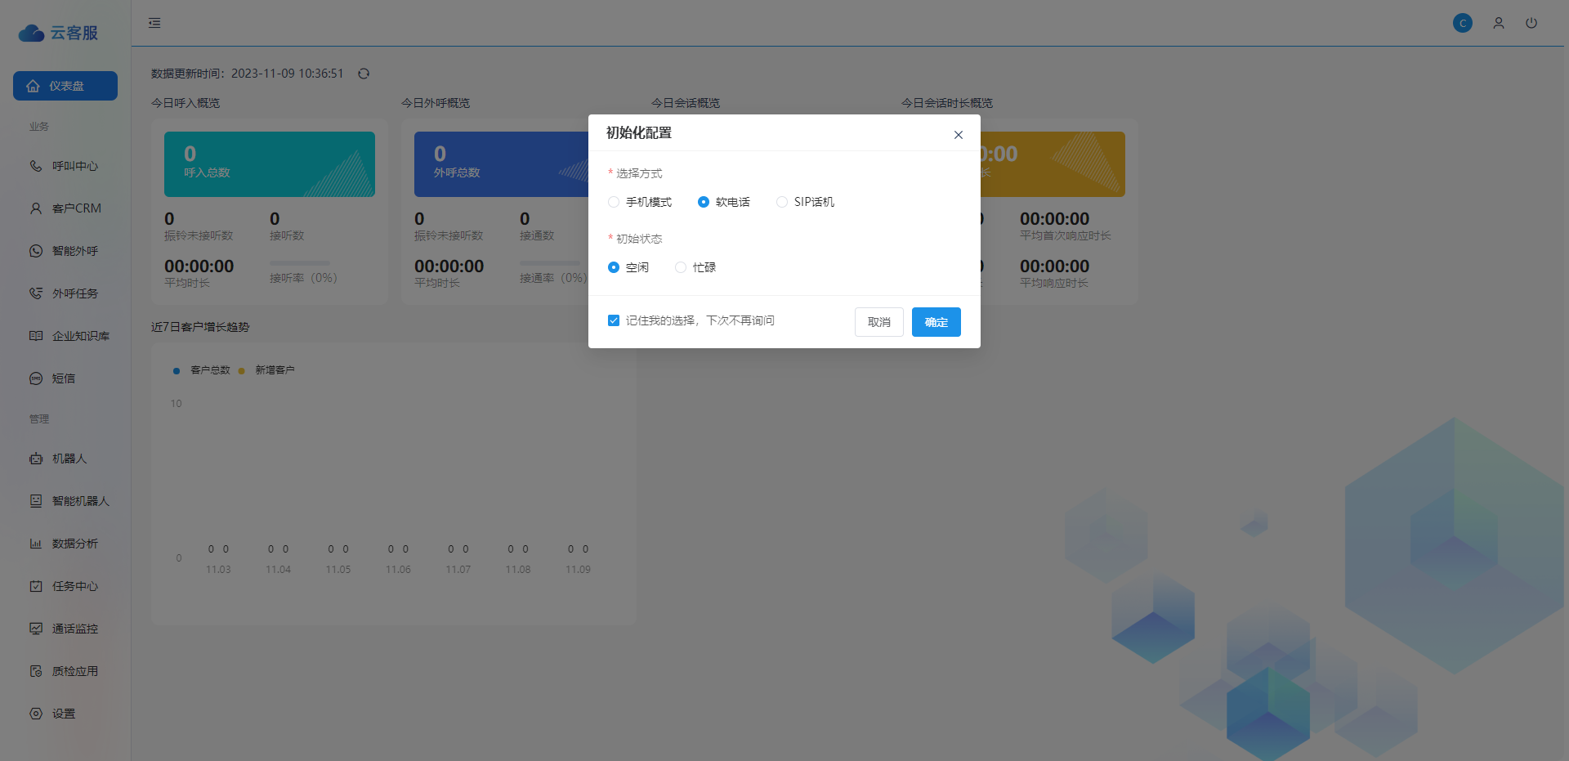The width and height of the screenshot is (1569, 761).
Task: Click the 接听率 progress bar
Action: (x=300, y=263)
